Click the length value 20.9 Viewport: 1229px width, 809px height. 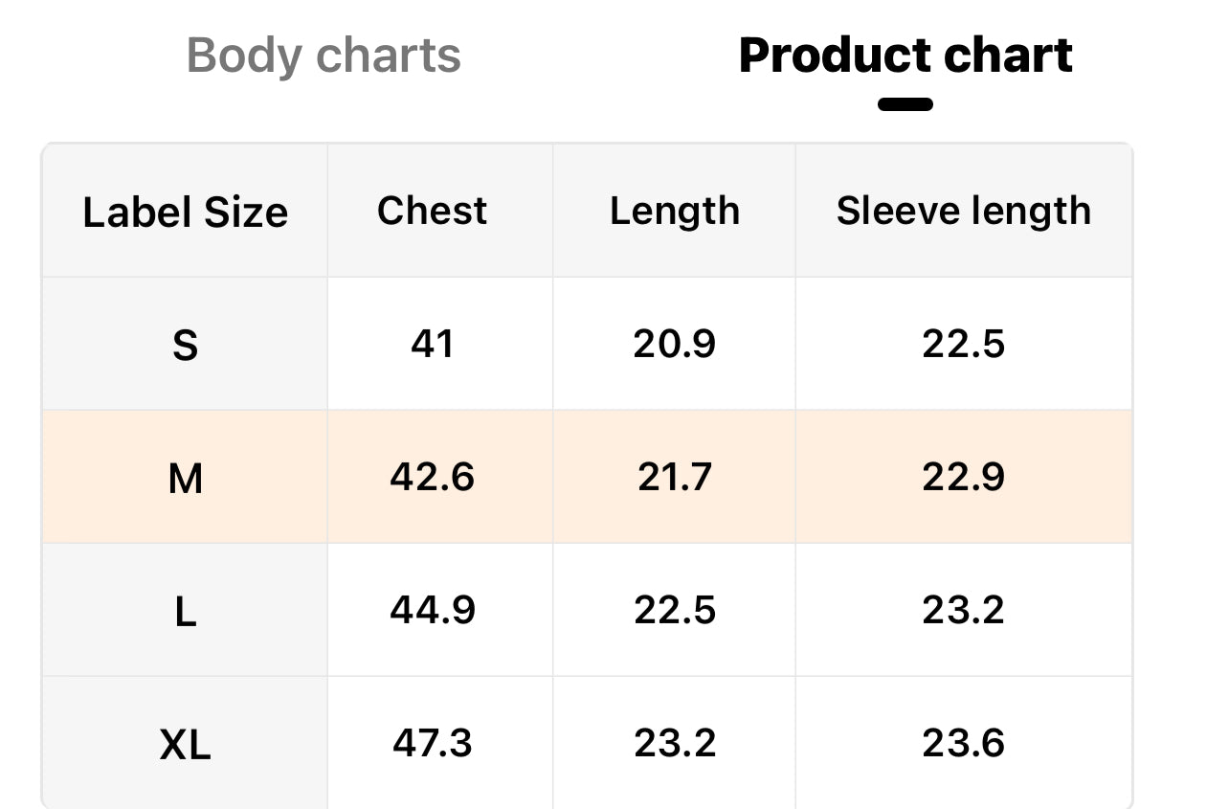(675, 344)
